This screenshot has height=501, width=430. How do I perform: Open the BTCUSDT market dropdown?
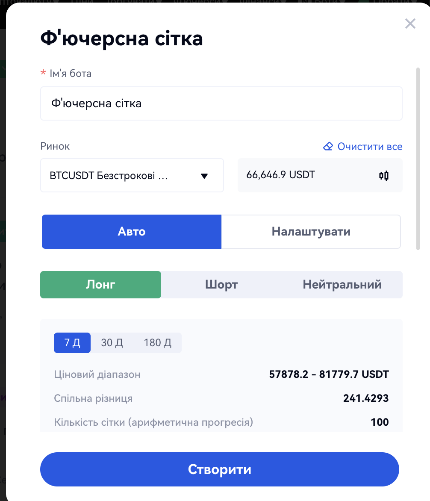click(x=132, y=176)
